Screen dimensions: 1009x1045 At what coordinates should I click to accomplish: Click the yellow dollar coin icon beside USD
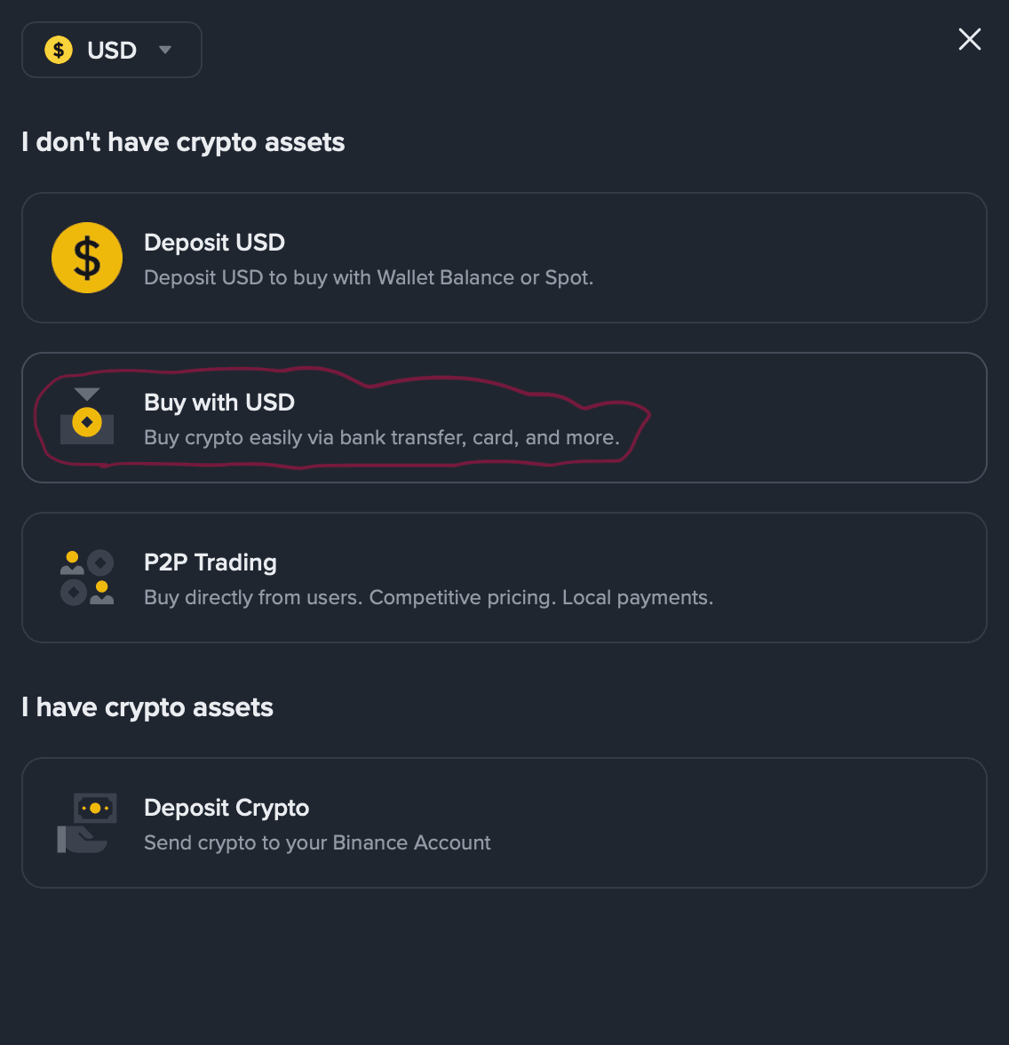click(59, 50)
